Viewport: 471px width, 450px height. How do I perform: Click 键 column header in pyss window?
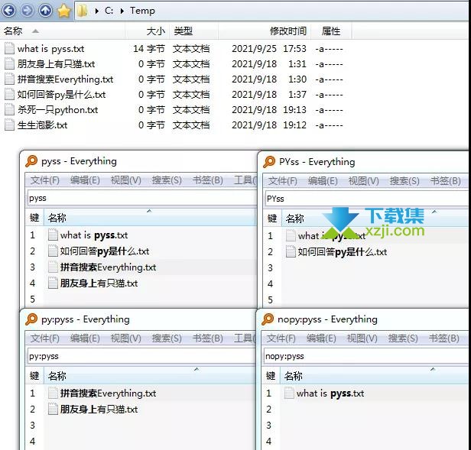pyautogui.click(x=35, y=218)
